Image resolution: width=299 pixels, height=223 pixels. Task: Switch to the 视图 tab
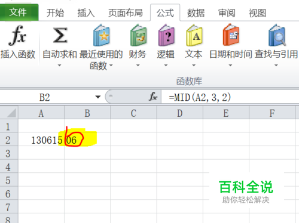click(257, 13)
